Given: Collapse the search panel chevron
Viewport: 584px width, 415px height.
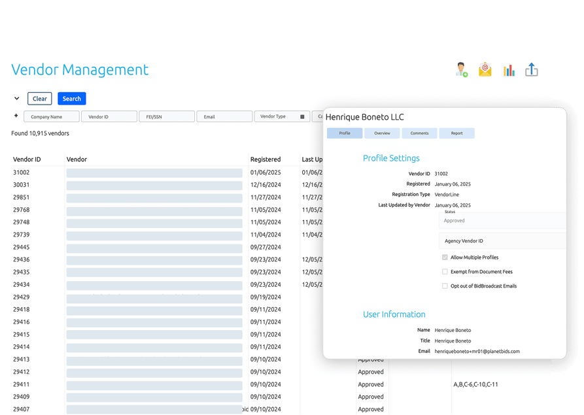Looking at the screenshot, I should click(17, 99).
